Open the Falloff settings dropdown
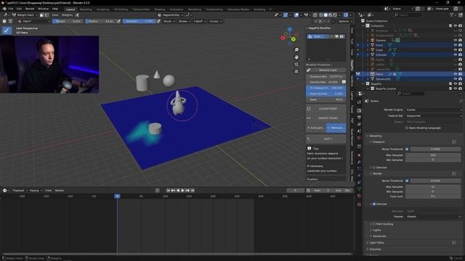Screen dimensions: 465x261 pyautogui.click(x=200, y=21)
